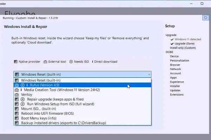Select Media Creation Tool Windows 11 24H2

click(83, 90)
